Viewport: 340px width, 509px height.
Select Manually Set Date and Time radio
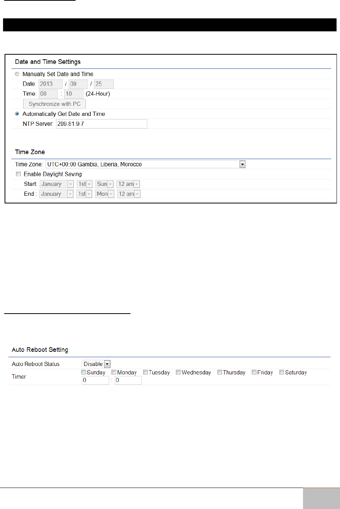tap(17, 74)
